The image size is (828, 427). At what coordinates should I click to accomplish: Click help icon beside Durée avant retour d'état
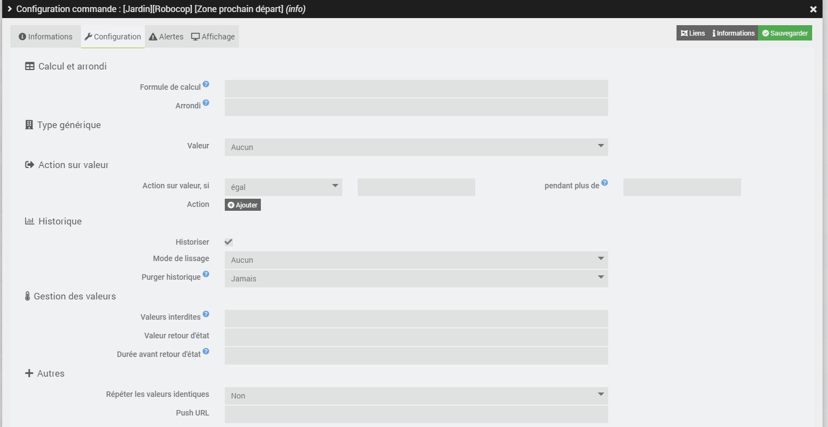point(206,351)
